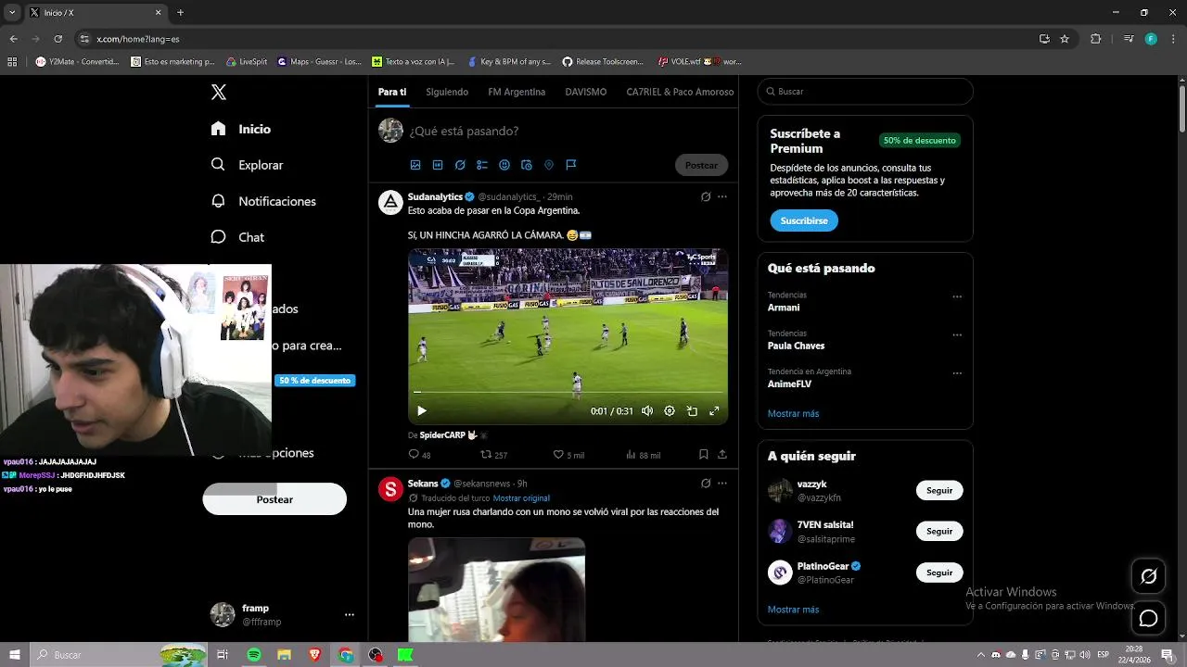
Task: Click Mostrar más under A quién seguir
Action: (793, 610)
